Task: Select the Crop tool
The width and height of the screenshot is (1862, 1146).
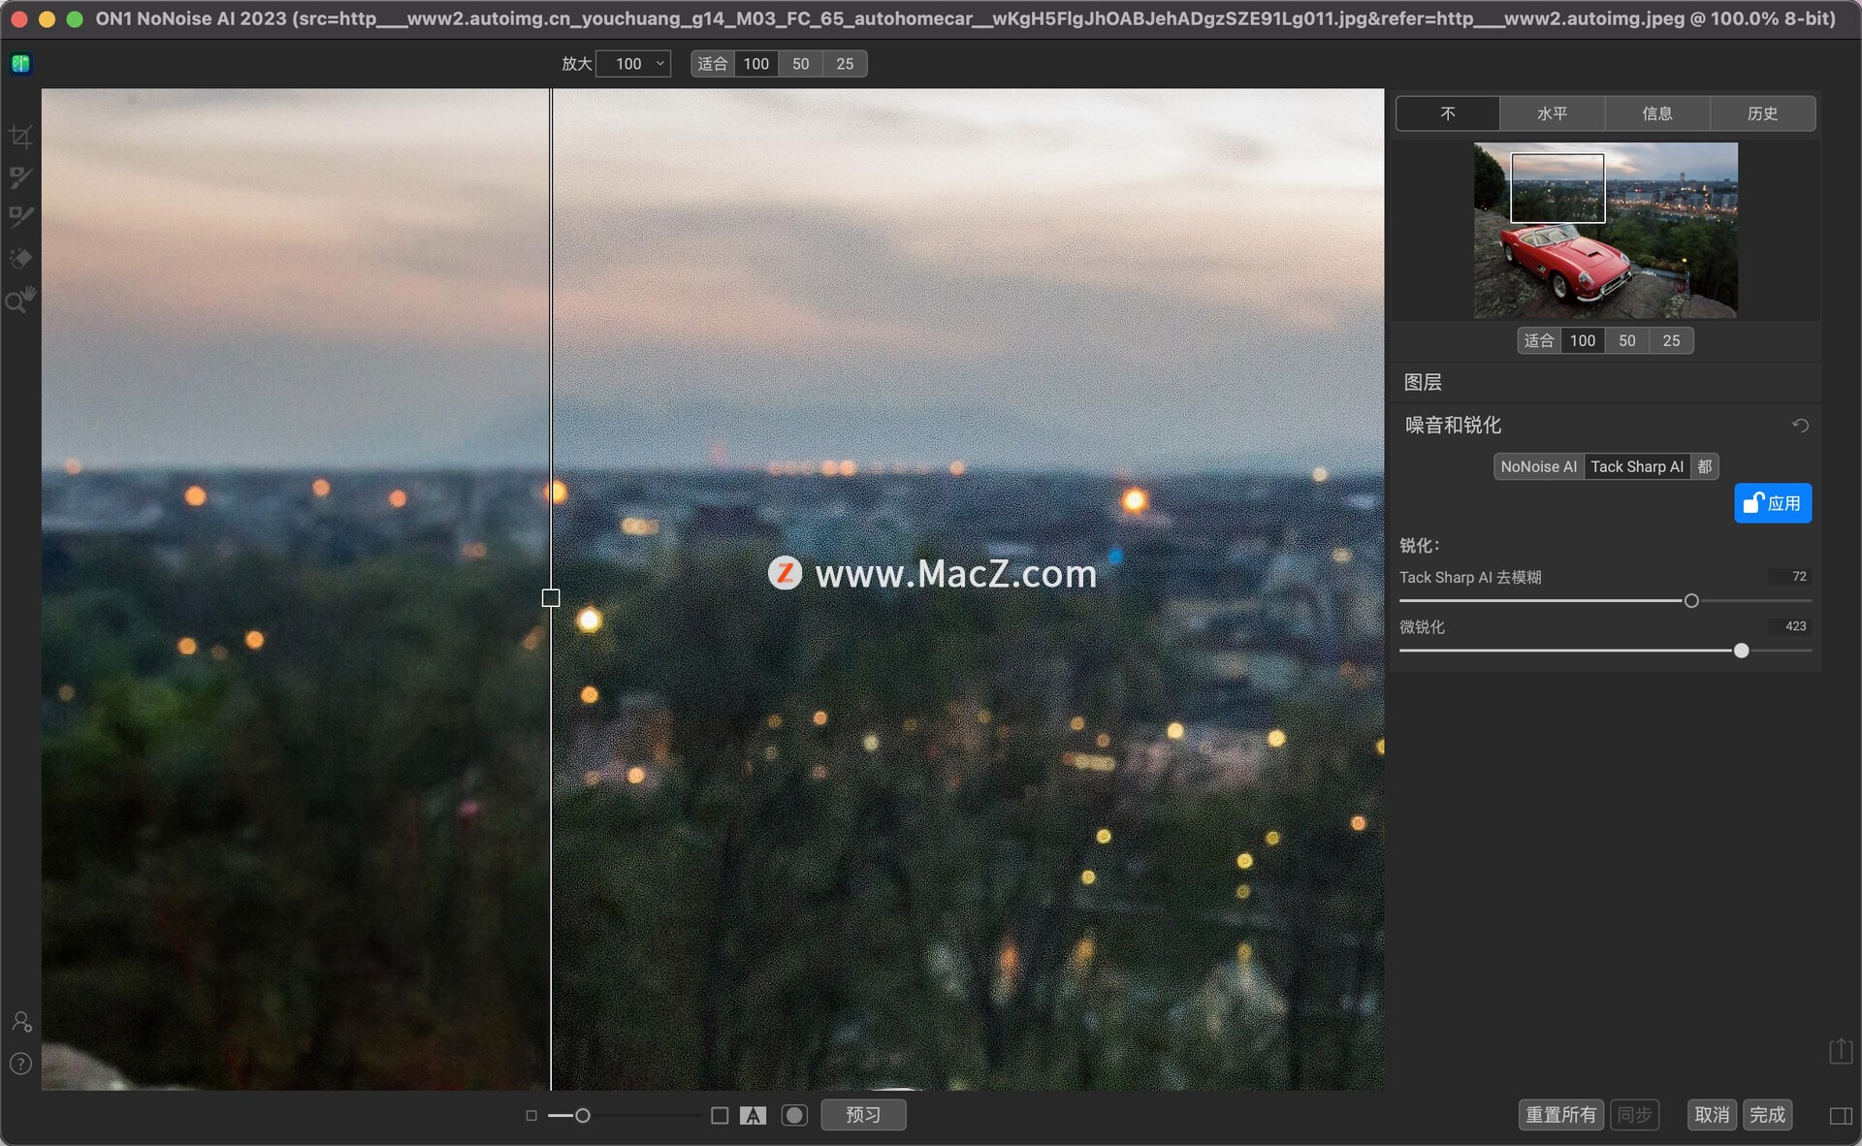Action: (x=20, y=136)
